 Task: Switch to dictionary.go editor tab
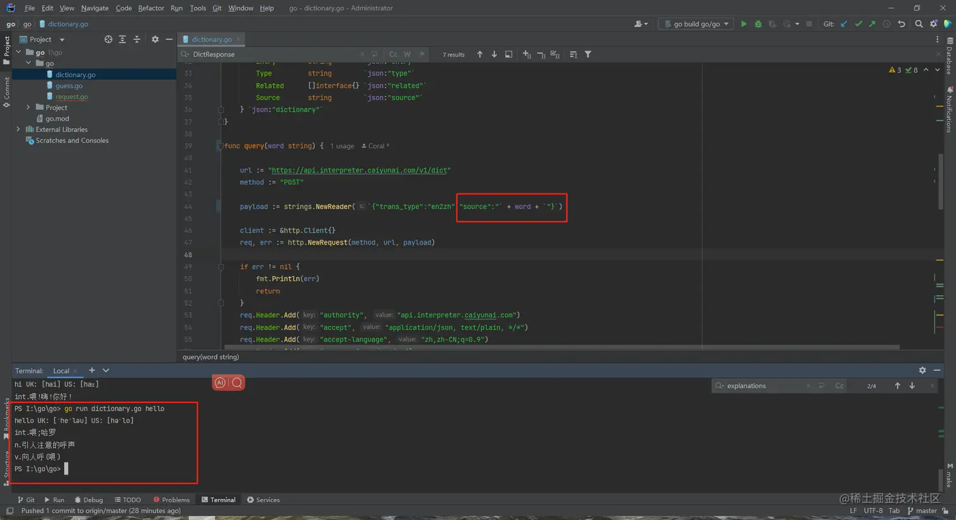(212, 39)
